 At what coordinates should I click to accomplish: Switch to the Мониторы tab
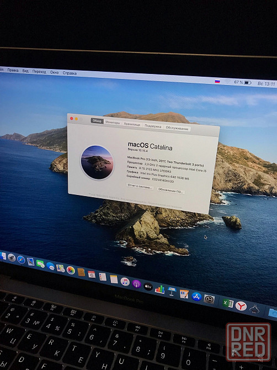pyautogui.click(x=113, y=123)
